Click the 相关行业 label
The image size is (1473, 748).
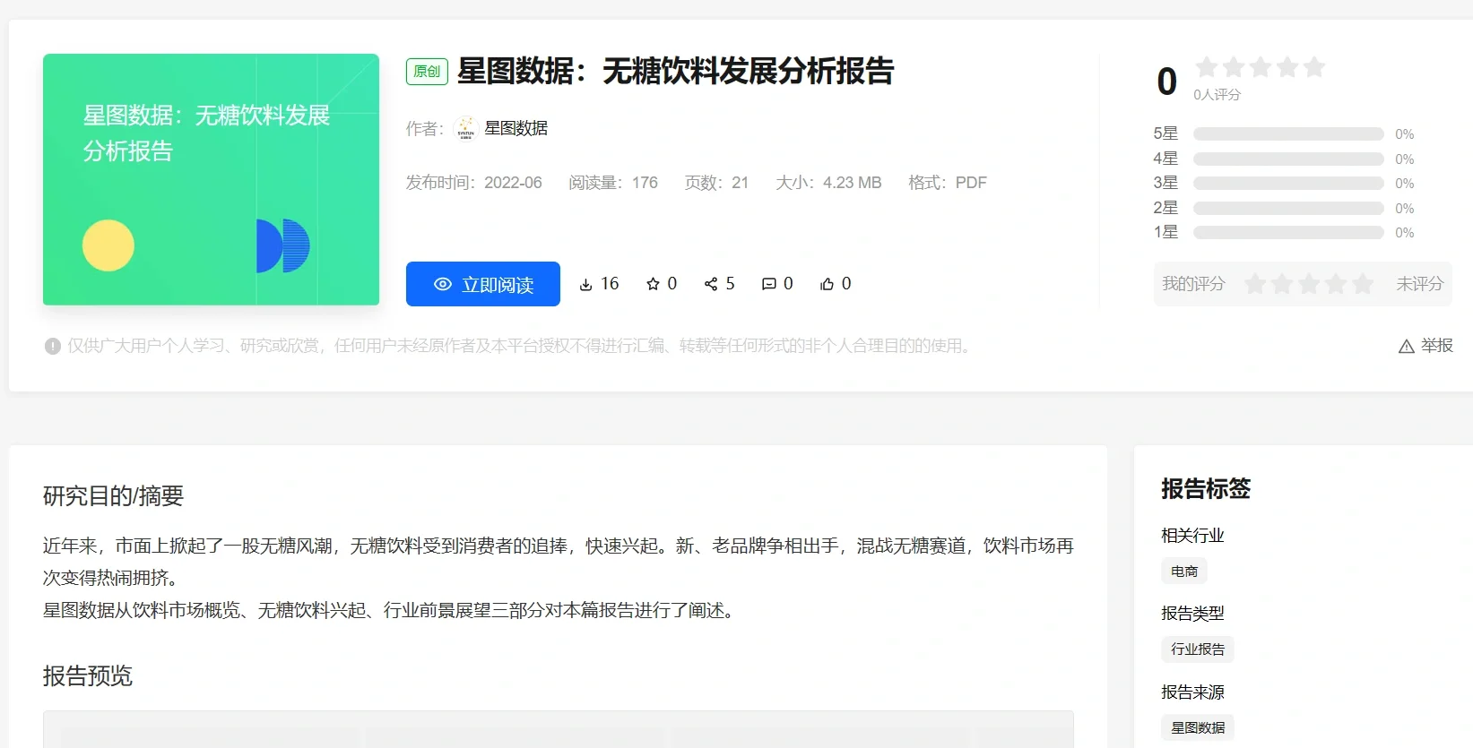tap(1192, 536)
